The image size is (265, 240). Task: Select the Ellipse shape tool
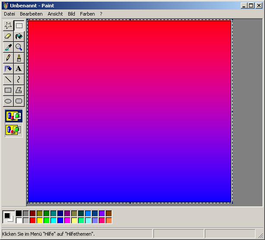click(x=8, y=101)
